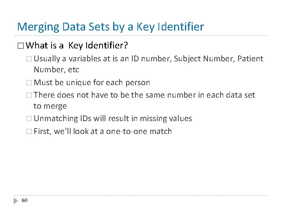
Task: Click the bullet marker before 'Unmatching IDs'
Action: pos(30,119)
